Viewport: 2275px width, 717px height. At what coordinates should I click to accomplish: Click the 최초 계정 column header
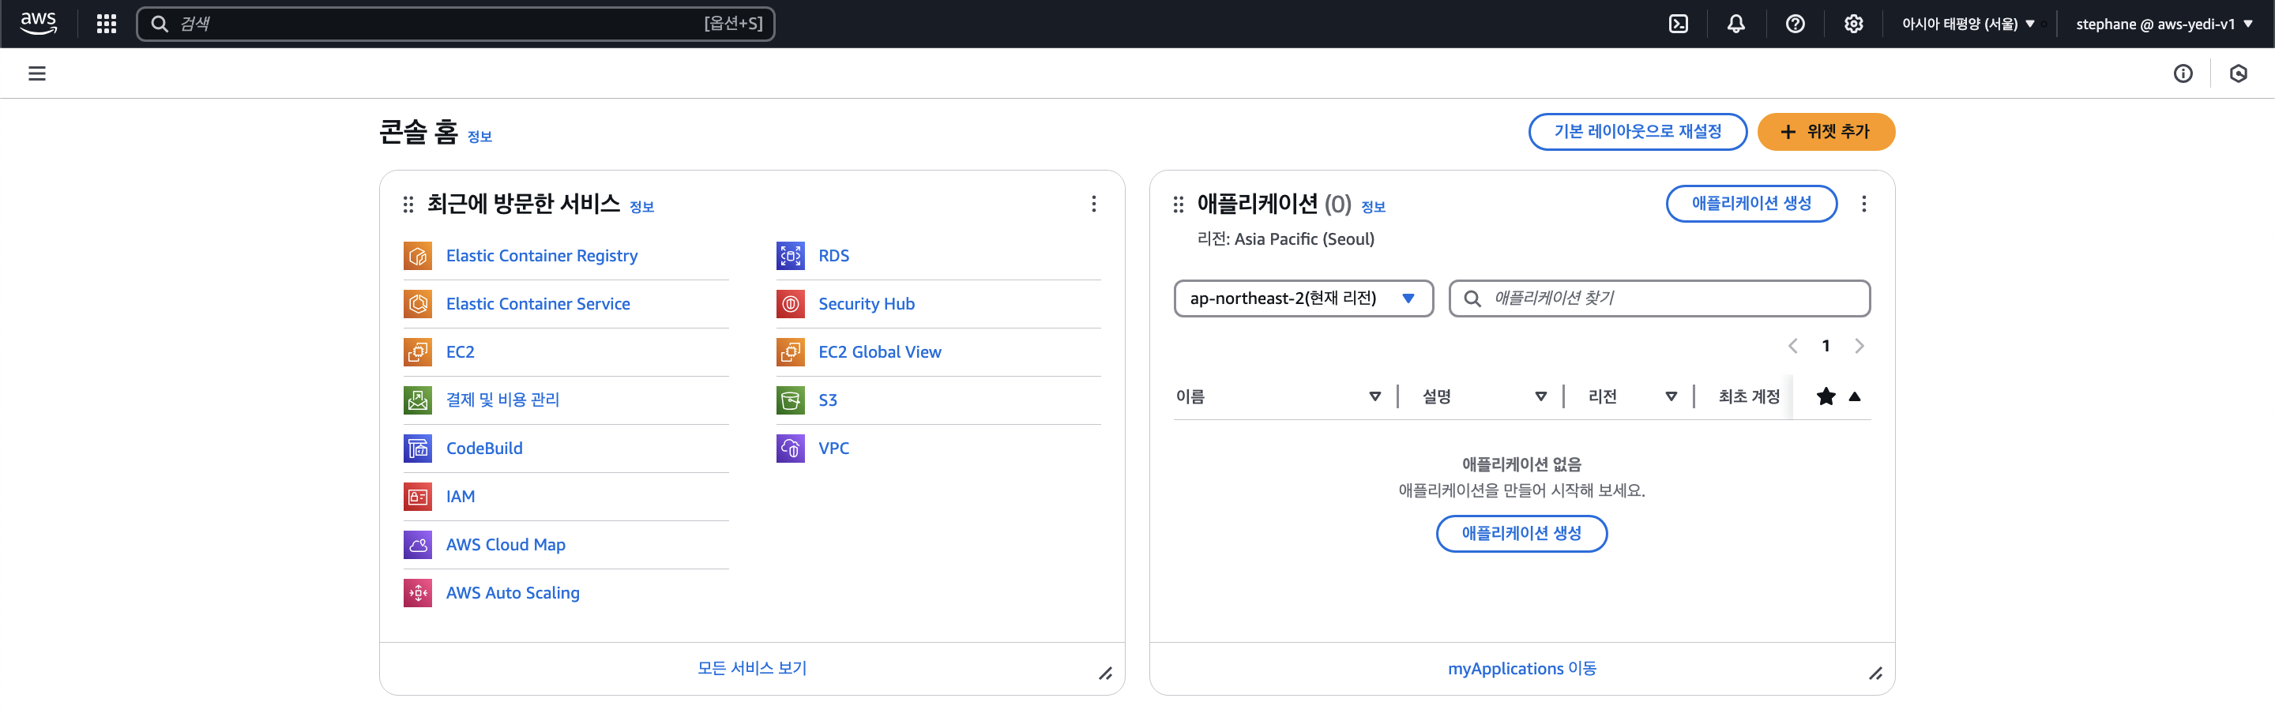[1749, 396]
